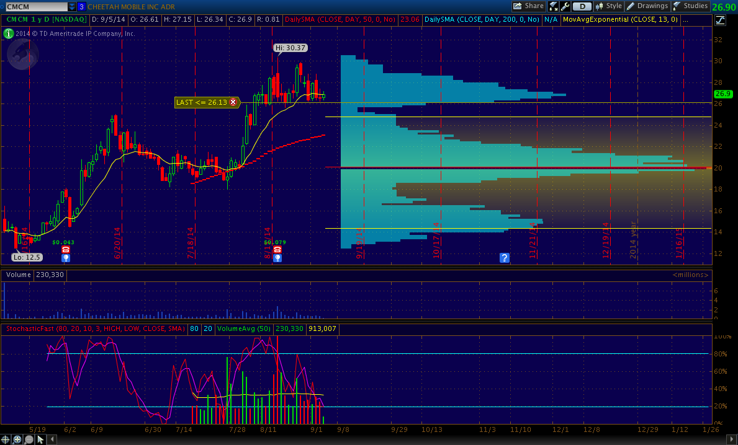Viewport: 738px width, 445px height.
Task: Select the pointer cursor tool
Action: [40, 439]
